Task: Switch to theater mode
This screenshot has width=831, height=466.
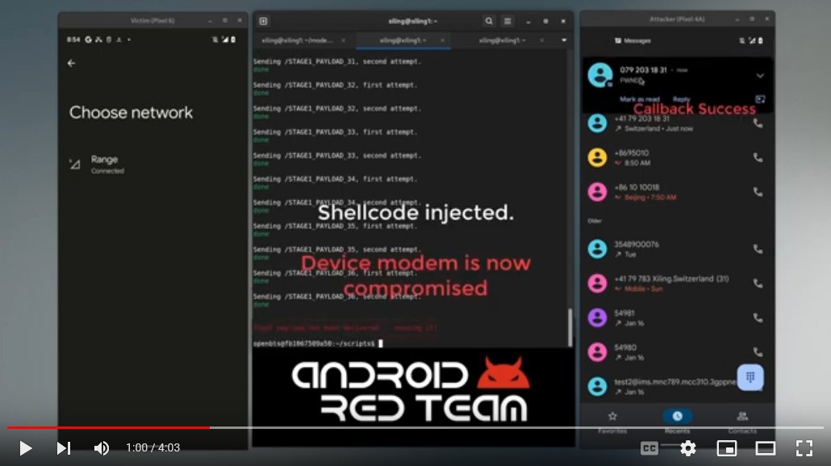Action: point(766,448)
